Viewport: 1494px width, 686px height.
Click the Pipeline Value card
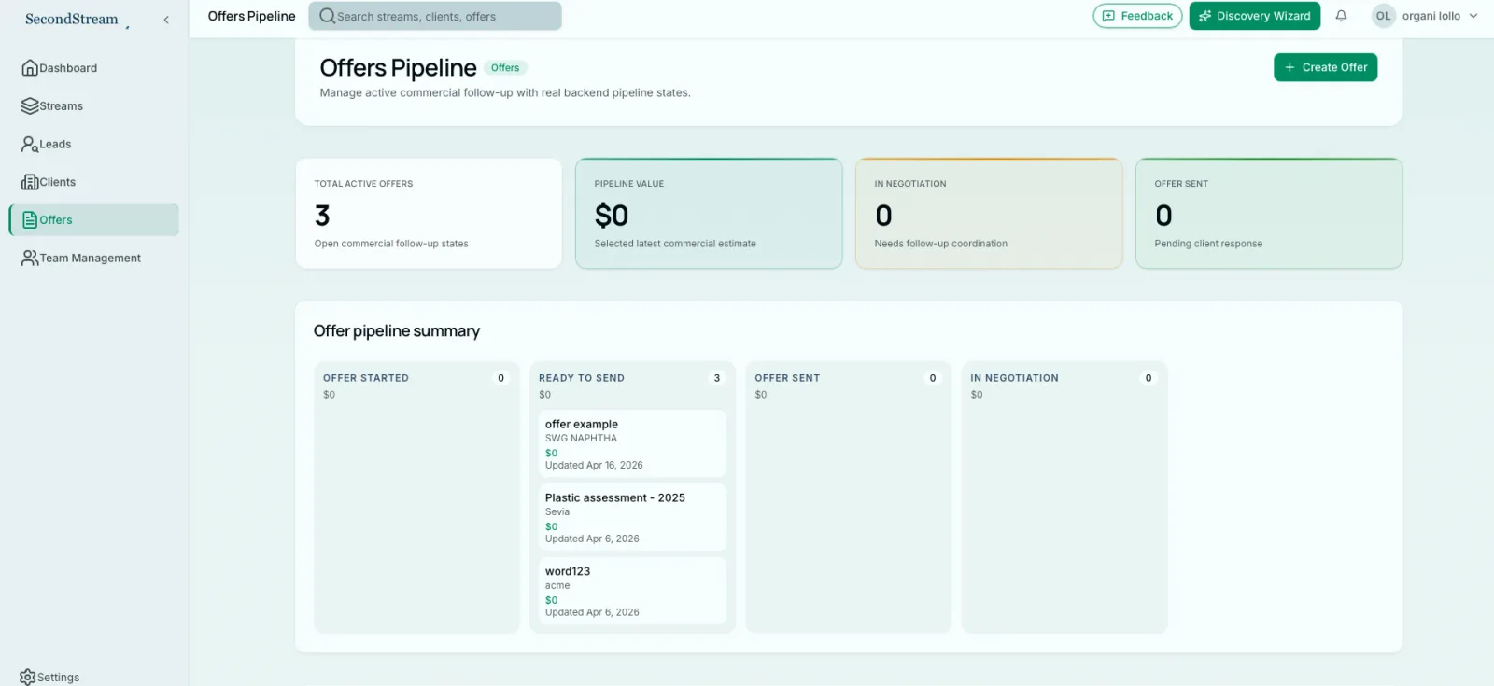pyautogui.click(x=709, y=214)
